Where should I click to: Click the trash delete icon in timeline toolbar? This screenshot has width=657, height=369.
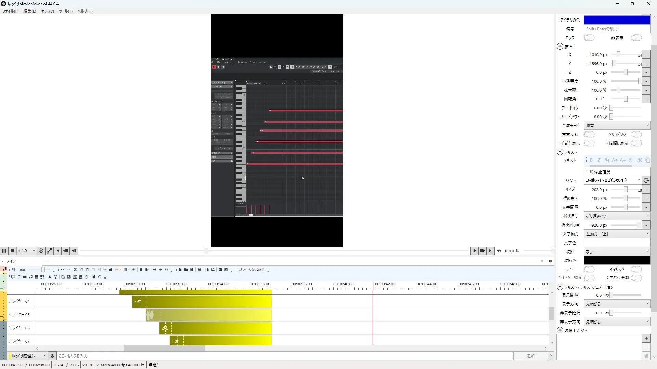pos(141,270)
